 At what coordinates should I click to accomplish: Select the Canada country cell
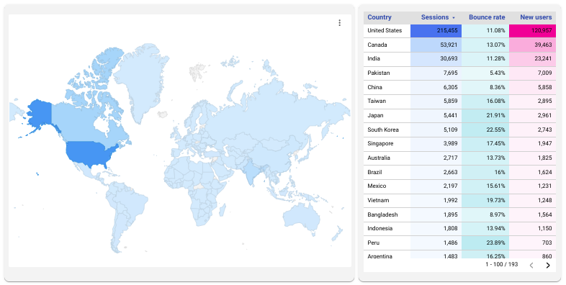(387, 45)
